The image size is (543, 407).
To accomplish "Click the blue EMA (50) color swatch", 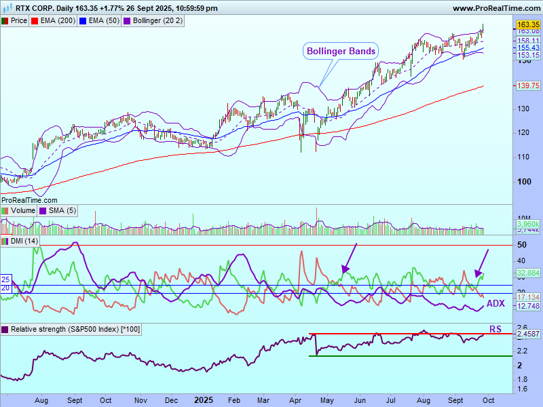I will pos(83,21).
